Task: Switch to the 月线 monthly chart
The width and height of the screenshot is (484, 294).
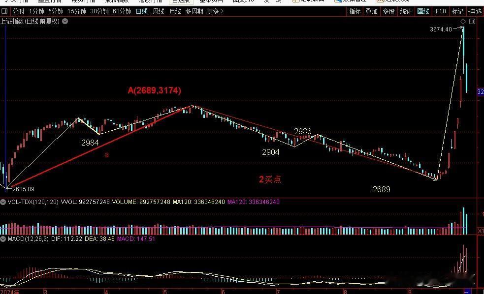Action: click(x=175, y=11)
